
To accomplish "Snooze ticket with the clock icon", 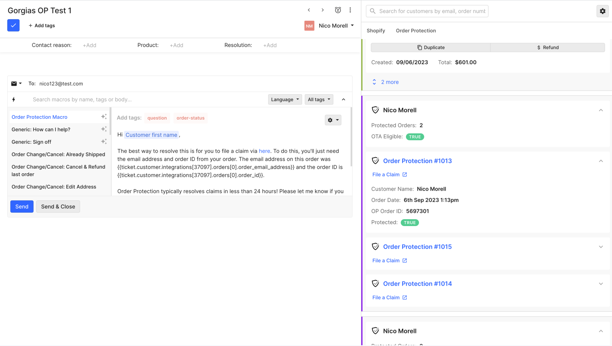I will pyautogui.click(x=338, y=10).
